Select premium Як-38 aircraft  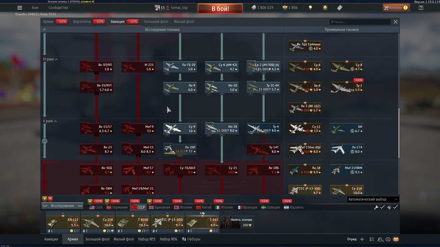(x=305, y=170)
